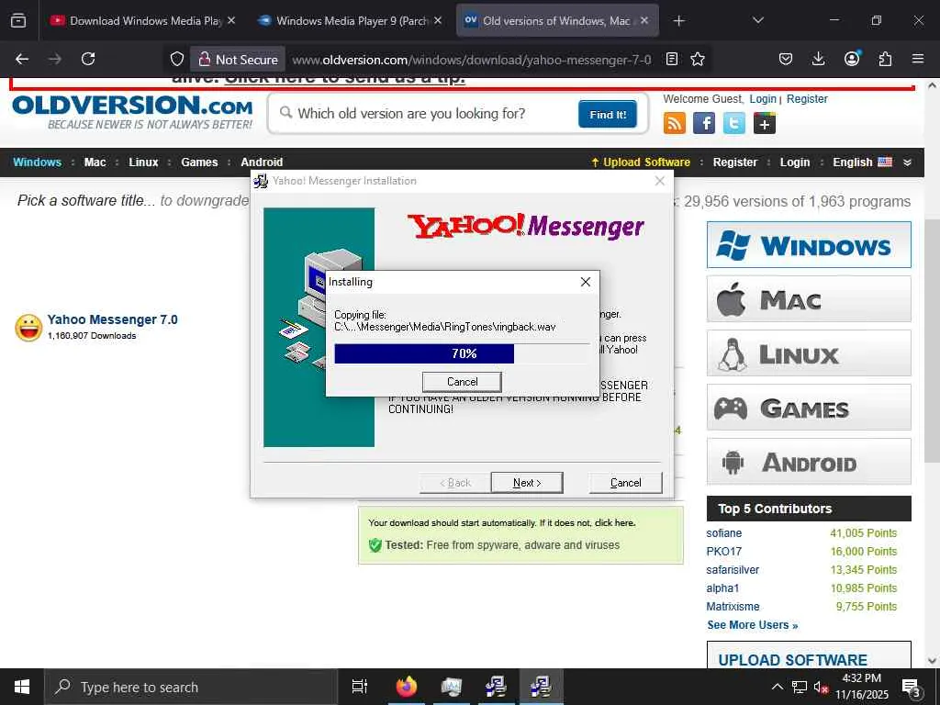This screenshot has width=940, height=705.
Task: Open notification center icon
Action: (911, 687)
